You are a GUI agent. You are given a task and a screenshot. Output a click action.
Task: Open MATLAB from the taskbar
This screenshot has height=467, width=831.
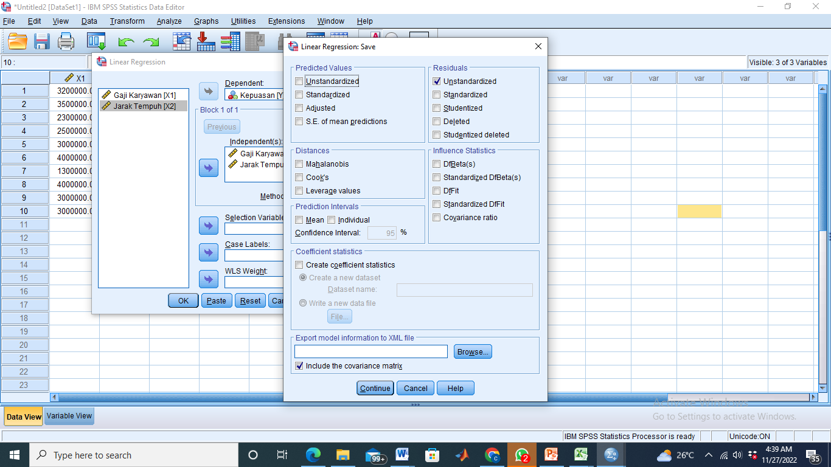(462, 455)
